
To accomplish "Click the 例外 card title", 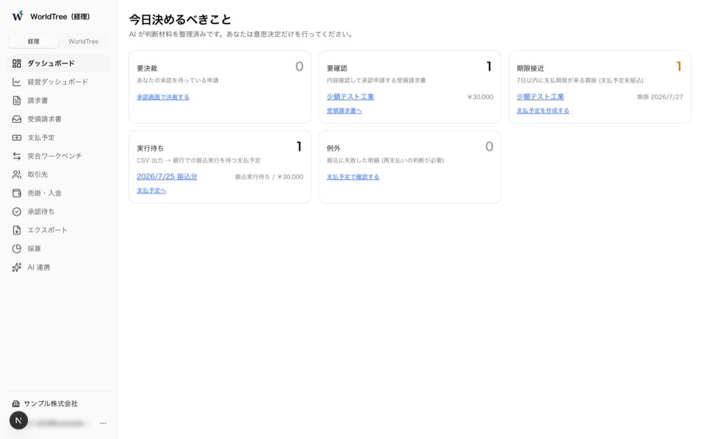I will coord(334,148).
